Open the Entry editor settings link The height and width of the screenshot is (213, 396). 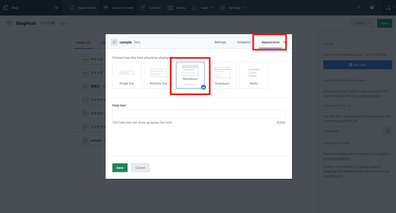click(x=366, y=96)
